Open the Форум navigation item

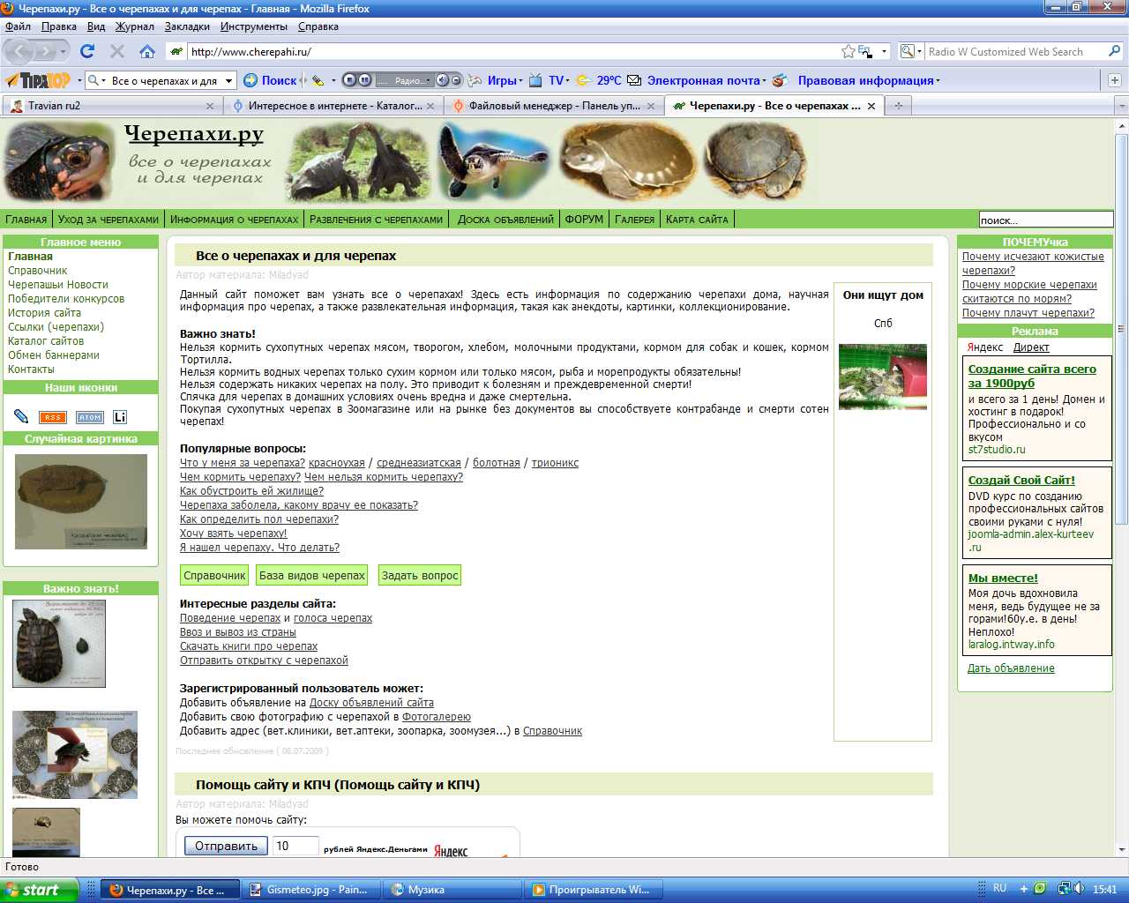[584, 220]
